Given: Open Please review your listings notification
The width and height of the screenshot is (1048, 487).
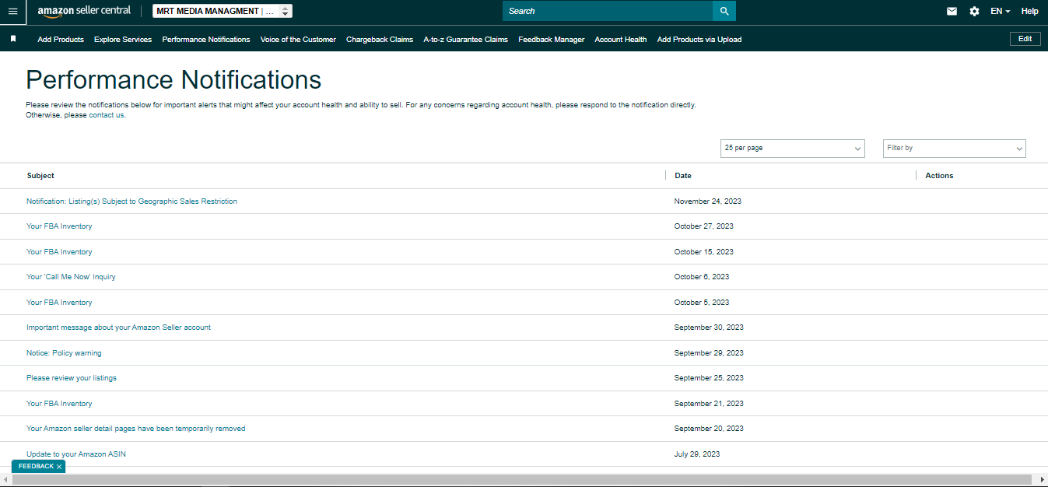Looking at the screenshot, I should 72,378.
